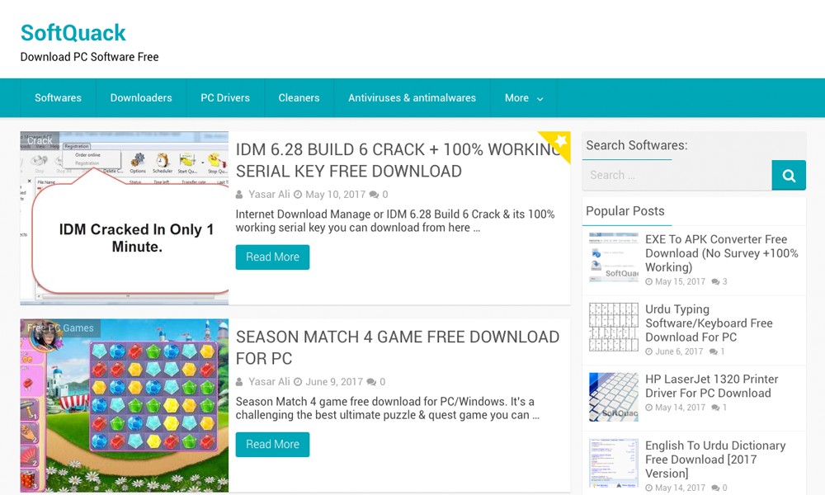Expand the More menu dropdown

point(524,98)
